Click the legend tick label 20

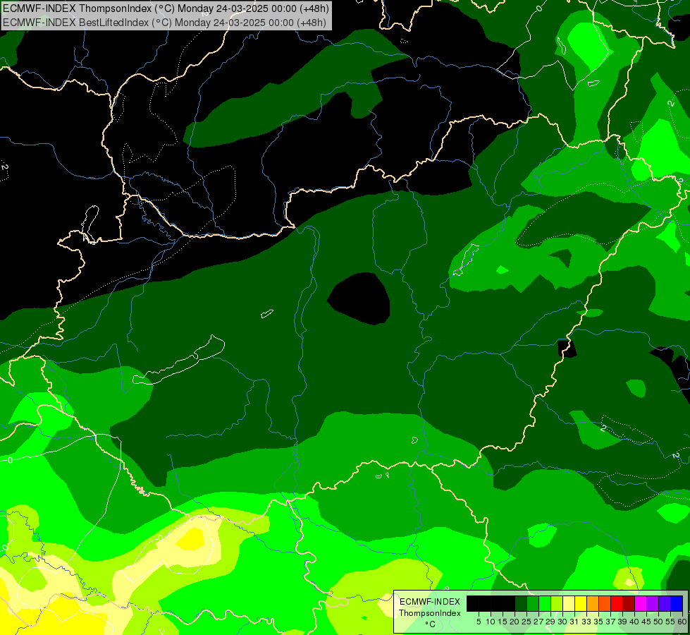click(x=515, y=622)
